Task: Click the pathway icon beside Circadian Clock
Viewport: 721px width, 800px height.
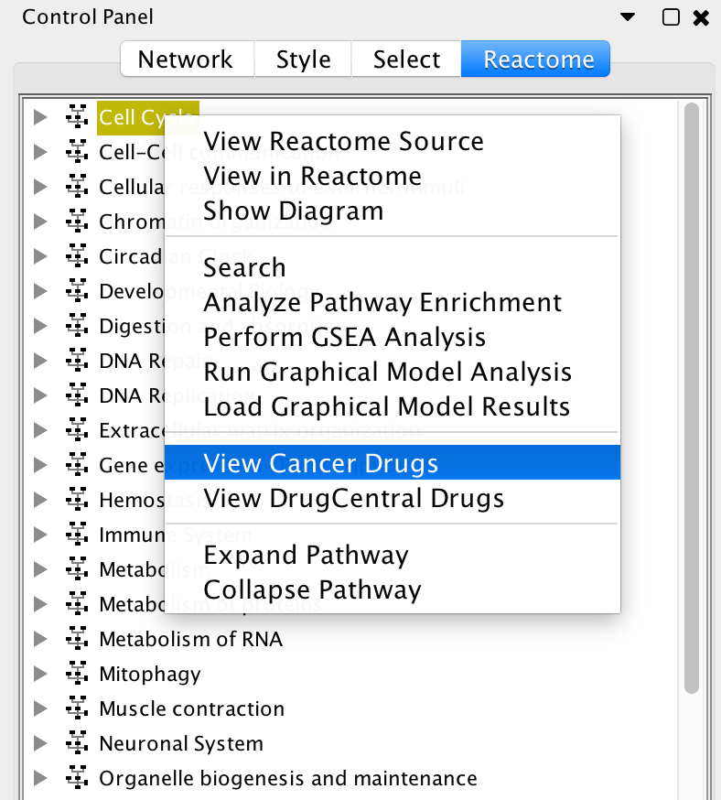Action: 77,256
